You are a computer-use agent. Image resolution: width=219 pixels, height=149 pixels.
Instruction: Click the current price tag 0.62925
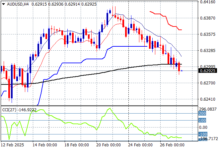tap(208, 71)
